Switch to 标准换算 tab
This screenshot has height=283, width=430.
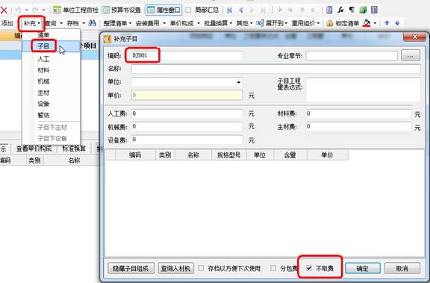click(x=74, y=149)
